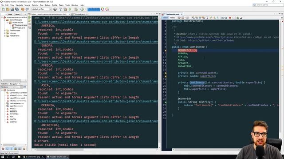Click the memory usage bar in toolbar
Viewport: 284px width, 159px height.
[x=94, y=9]
